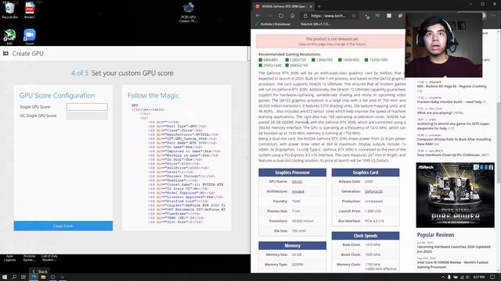Click the Create GPU window logo icon
This screenshot has height=281, width=501.
(5, 54)
